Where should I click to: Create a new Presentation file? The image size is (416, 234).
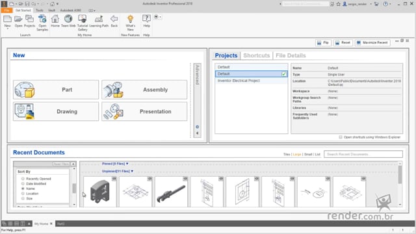(x=144, y=111)
